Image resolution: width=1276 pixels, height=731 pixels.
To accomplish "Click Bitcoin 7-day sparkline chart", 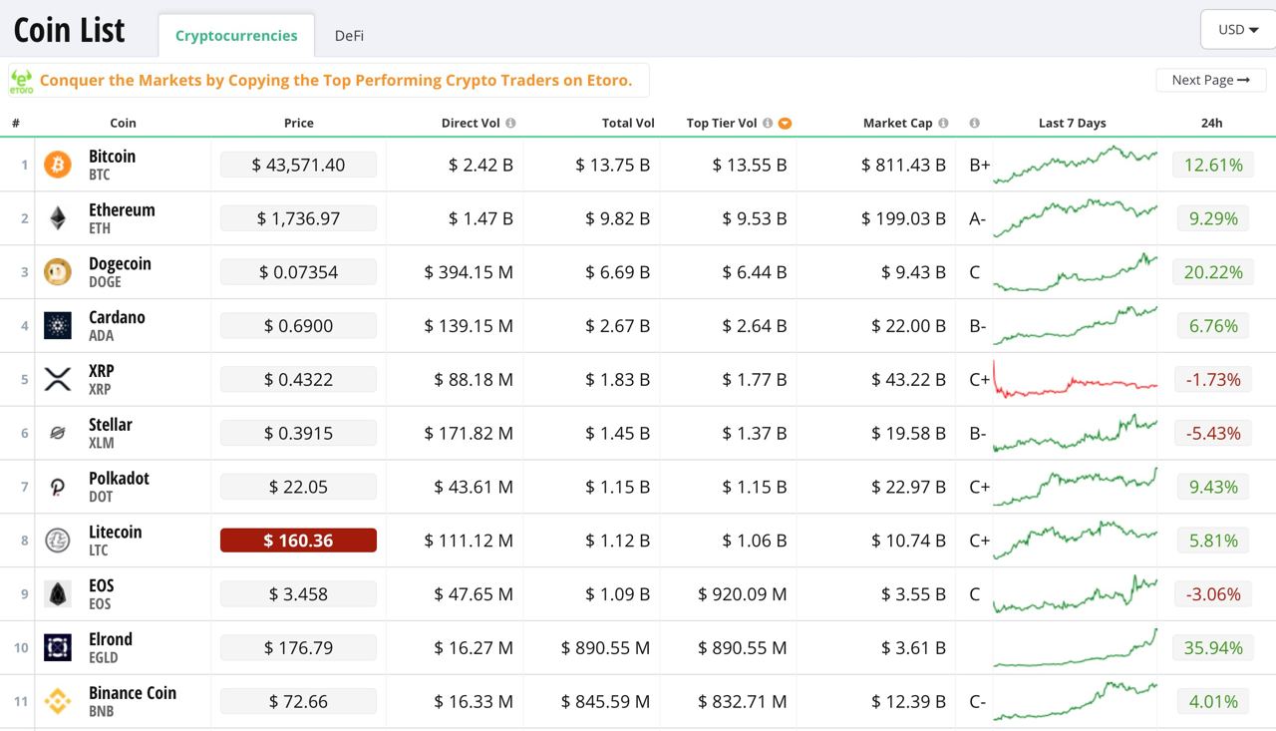I will pos(1076,165).
